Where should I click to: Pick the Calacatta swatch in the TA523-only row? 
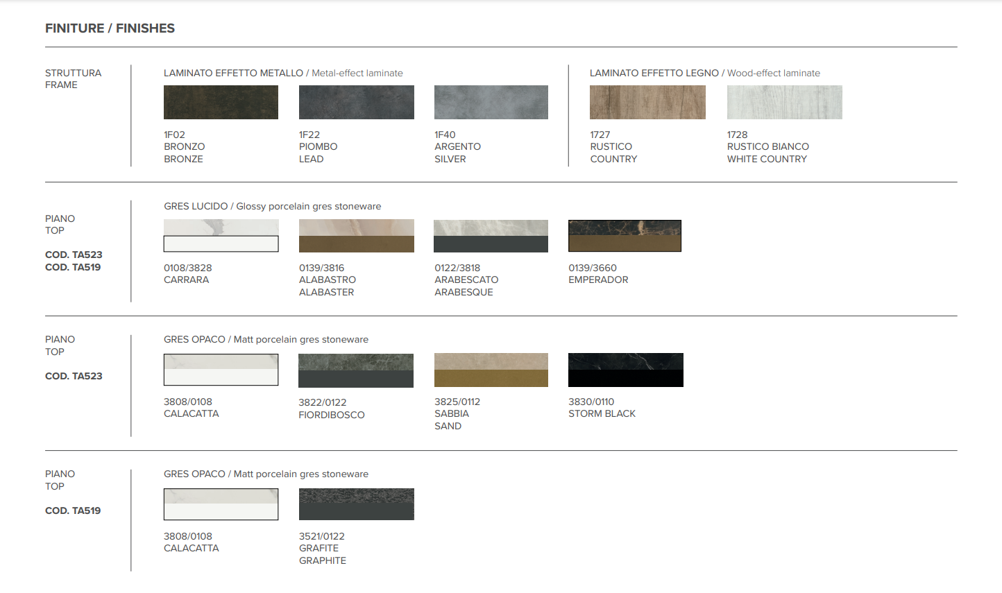click(221, 370)
